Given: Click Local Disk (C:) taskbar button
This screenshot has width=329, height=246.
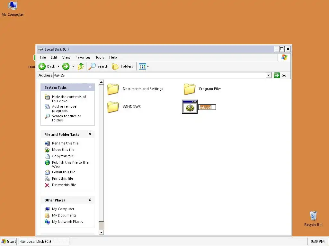Looking at the screenshot, I should [44, 242].
